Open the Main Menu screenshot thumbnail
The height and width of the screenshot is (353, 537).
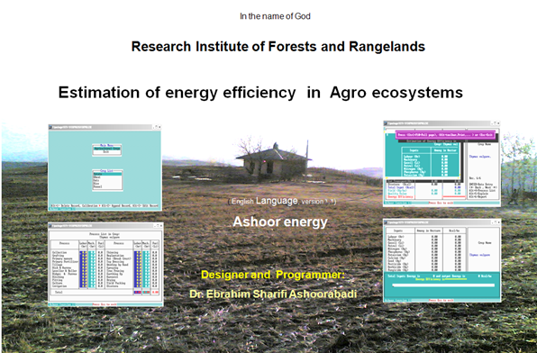tap(105, 167)
